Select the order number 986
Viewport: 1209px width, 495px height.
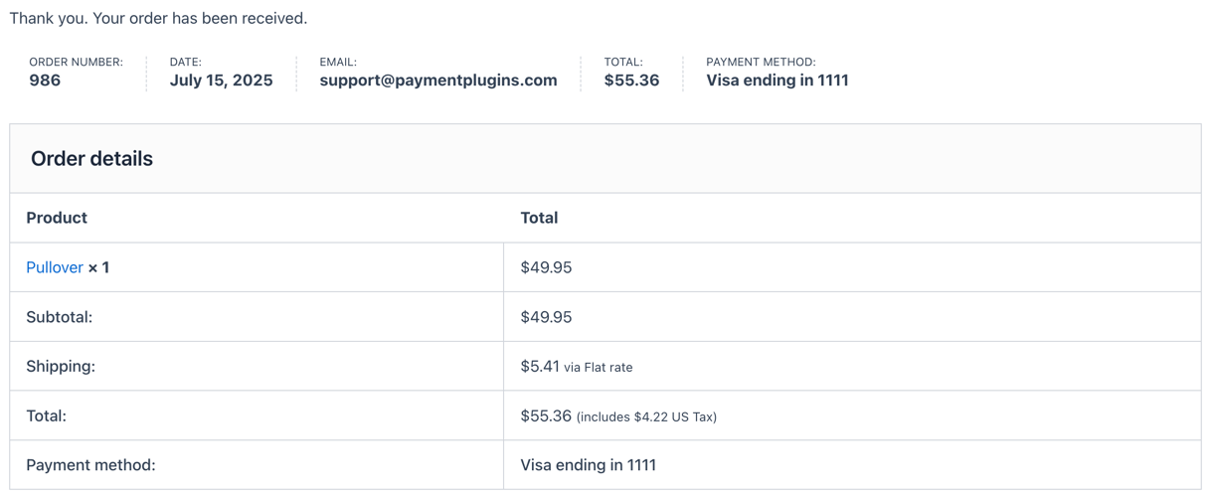pyautogui.click(x=45, y=81)
